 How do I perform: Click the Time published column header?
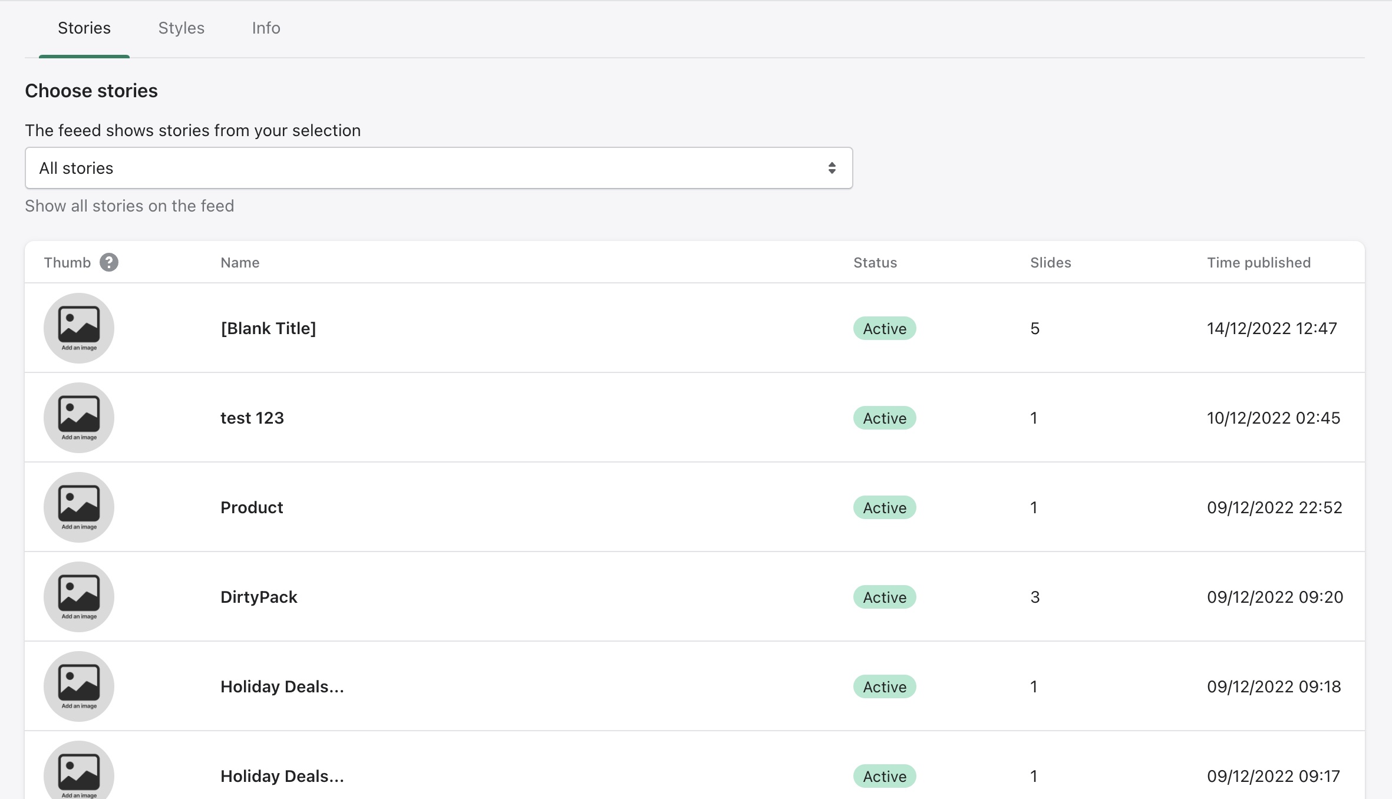(x=1258, y=263)
